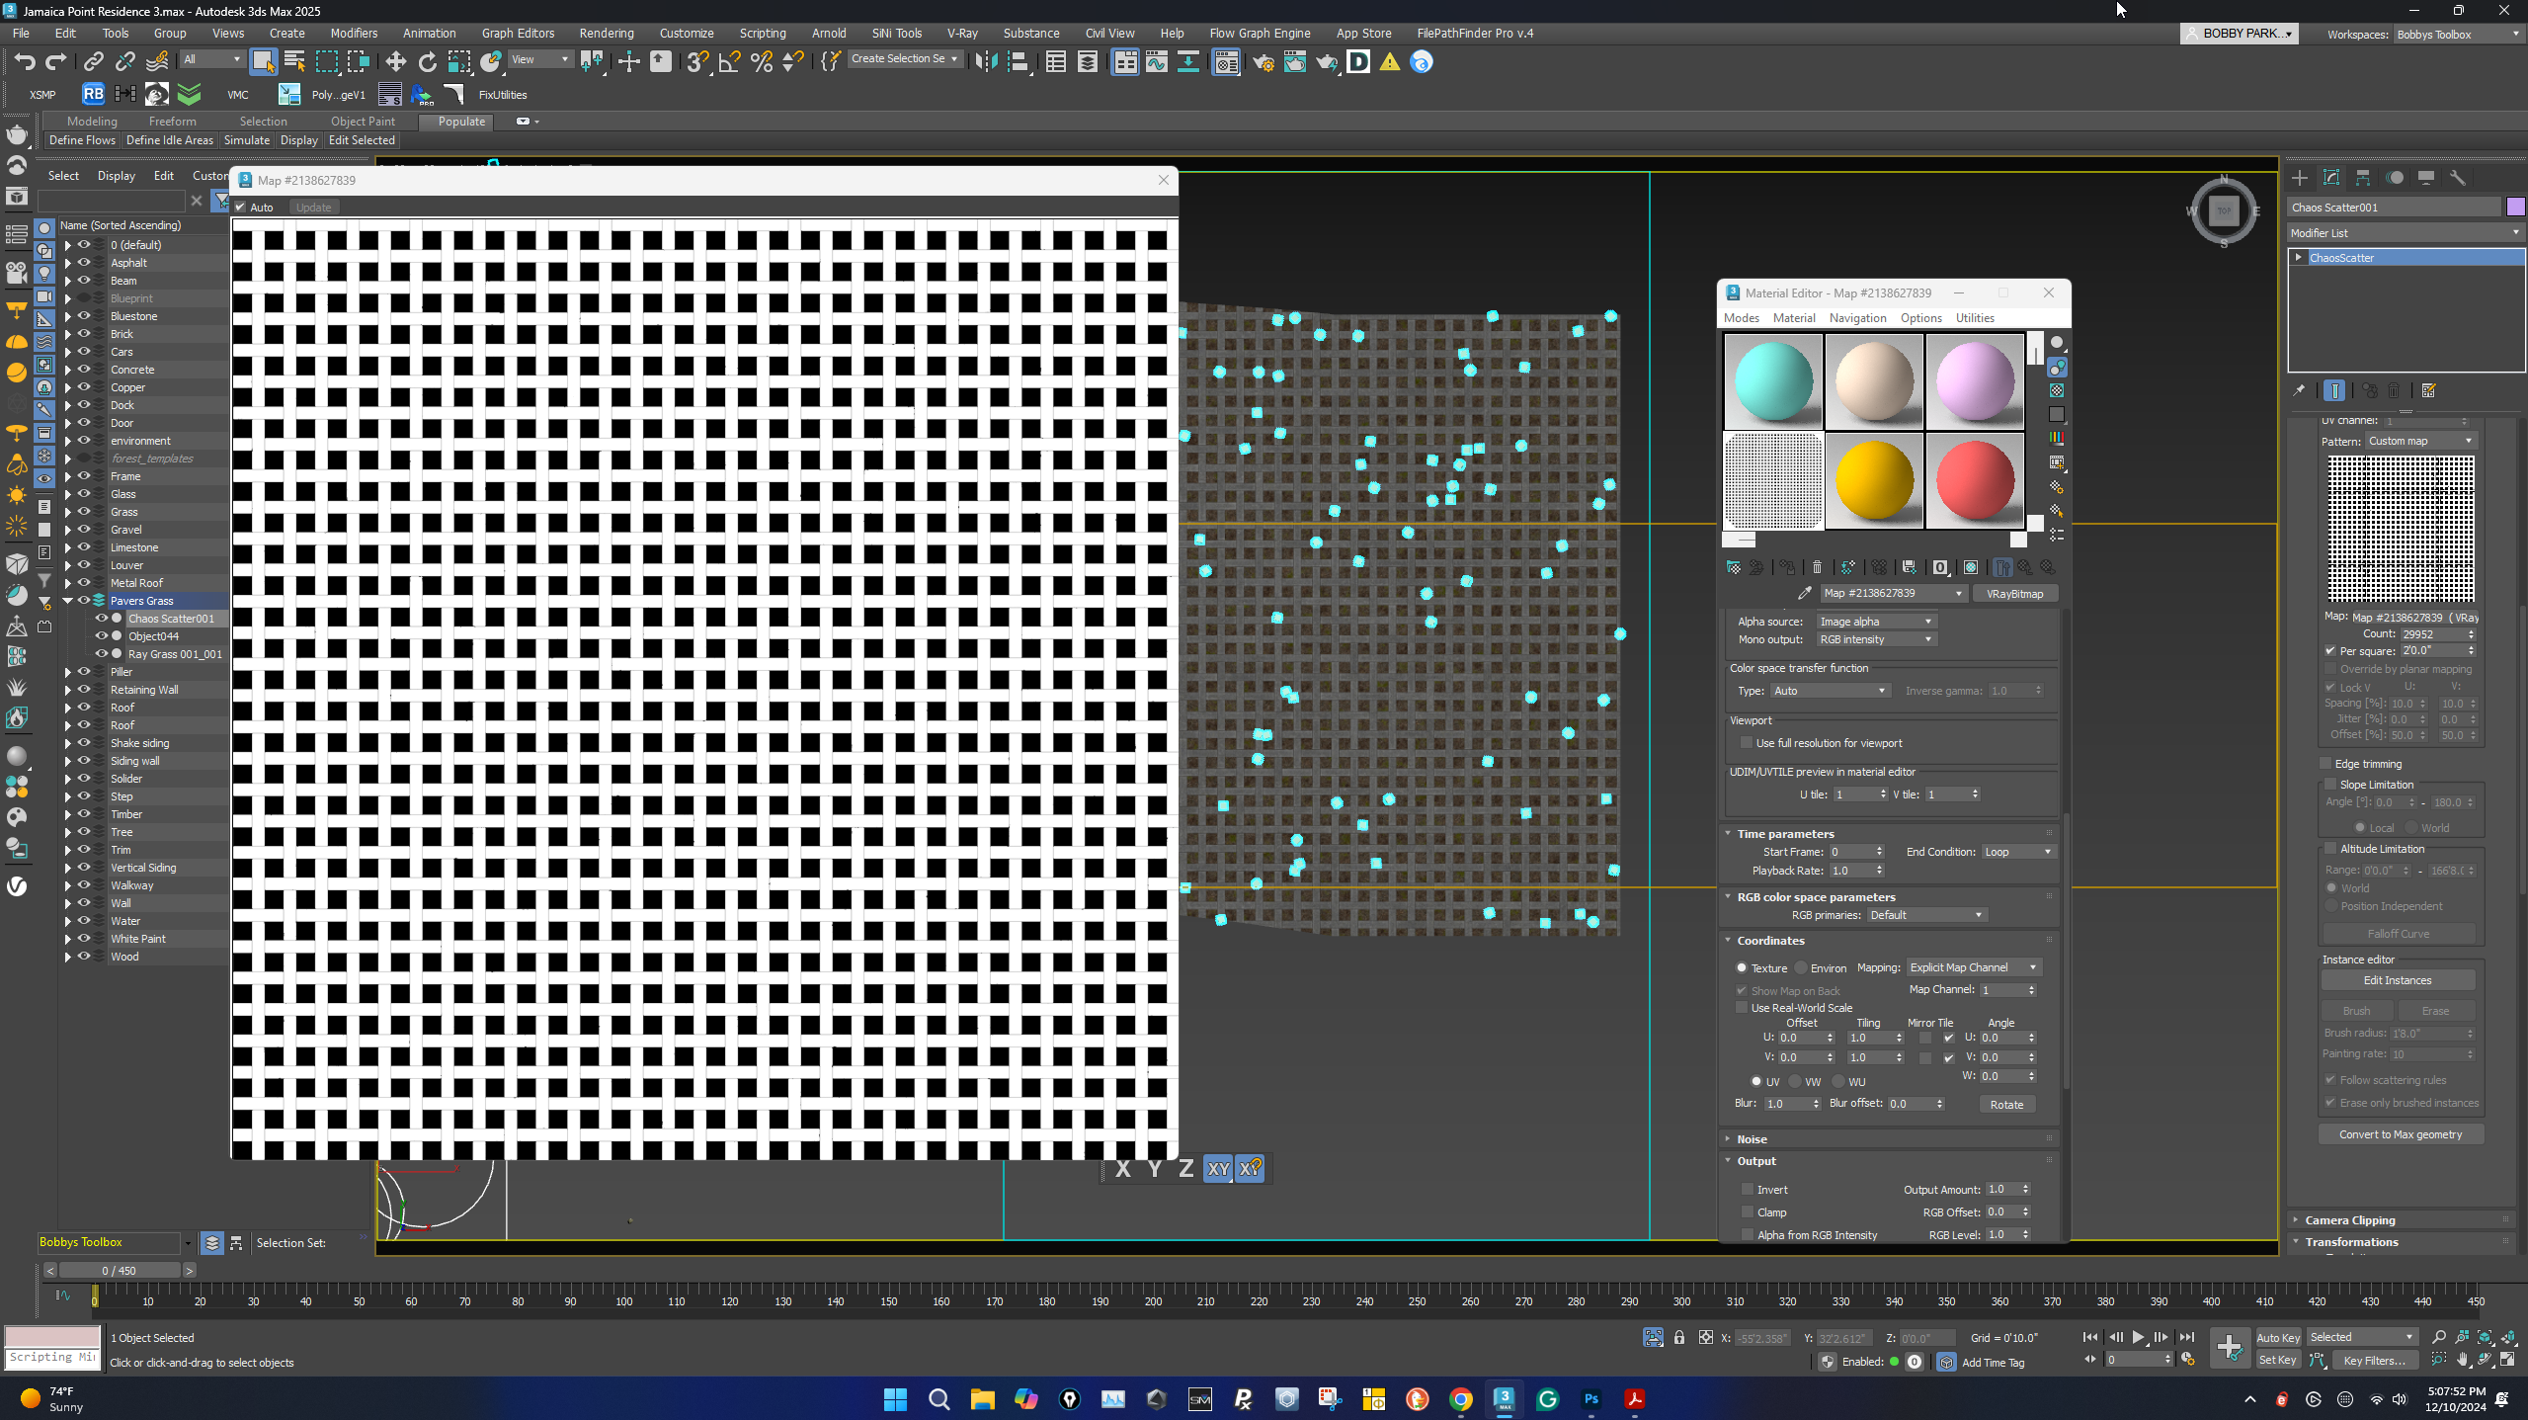Check the Invert output option
This screenshot has height=1420, width=2528.
pos(1748,1190)
